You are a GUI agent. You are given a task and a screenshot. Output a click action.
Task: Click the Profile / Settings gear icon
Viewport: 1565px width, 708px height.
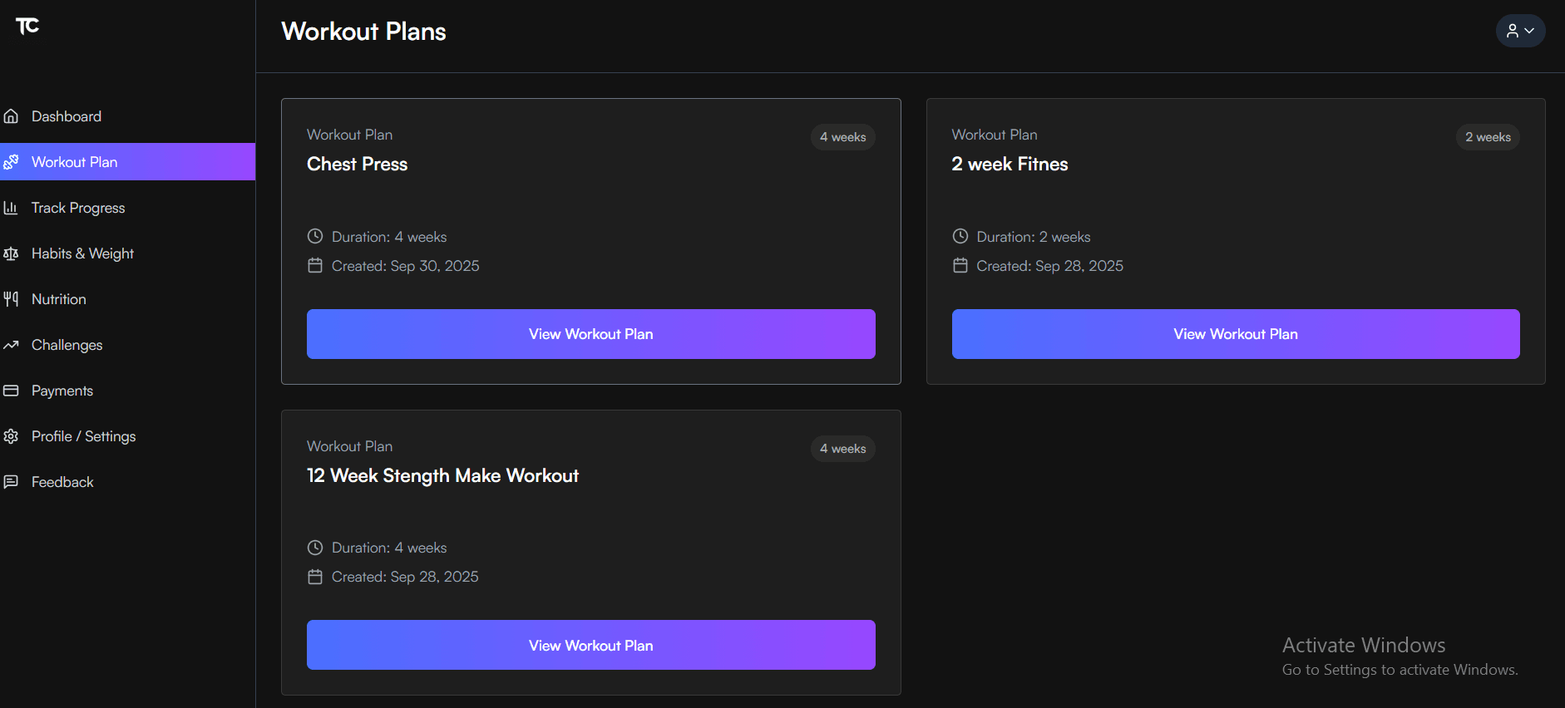pyautogui.click(x=12, y=435)
